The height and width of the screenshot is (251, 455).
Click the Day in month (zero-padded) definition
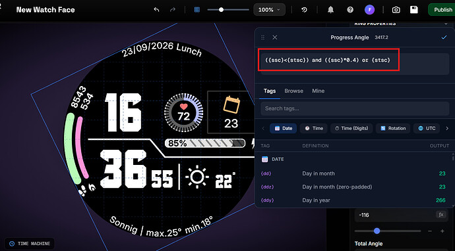coord(337,187)
